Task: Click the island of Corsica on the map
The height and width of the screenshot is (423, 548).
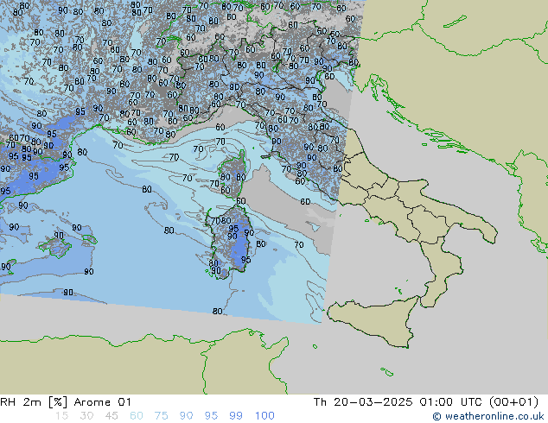Action: click(x=233, y=174)
